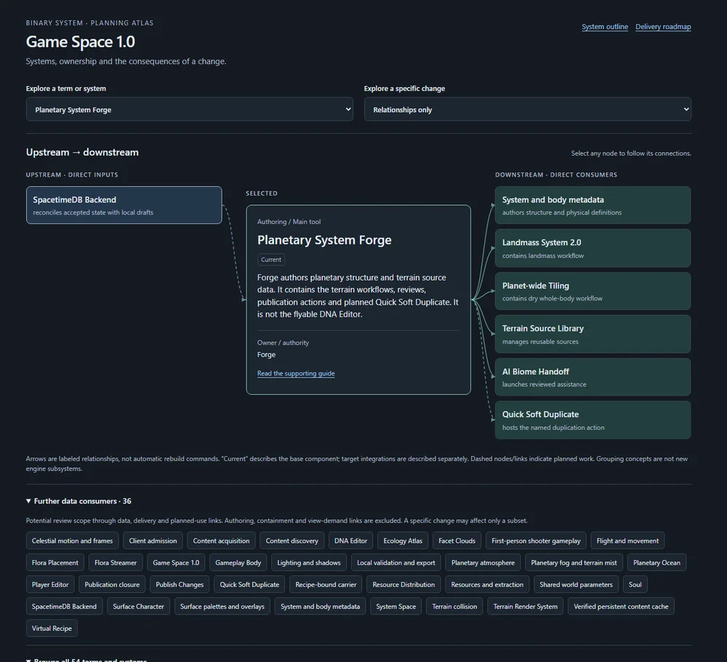
Task: Select the AI Biome Handoff node
Action: [593, 377]
